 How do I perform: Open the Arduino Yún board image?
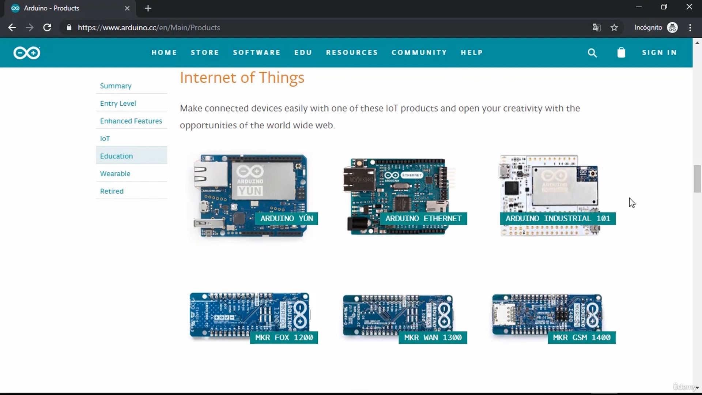250,196
